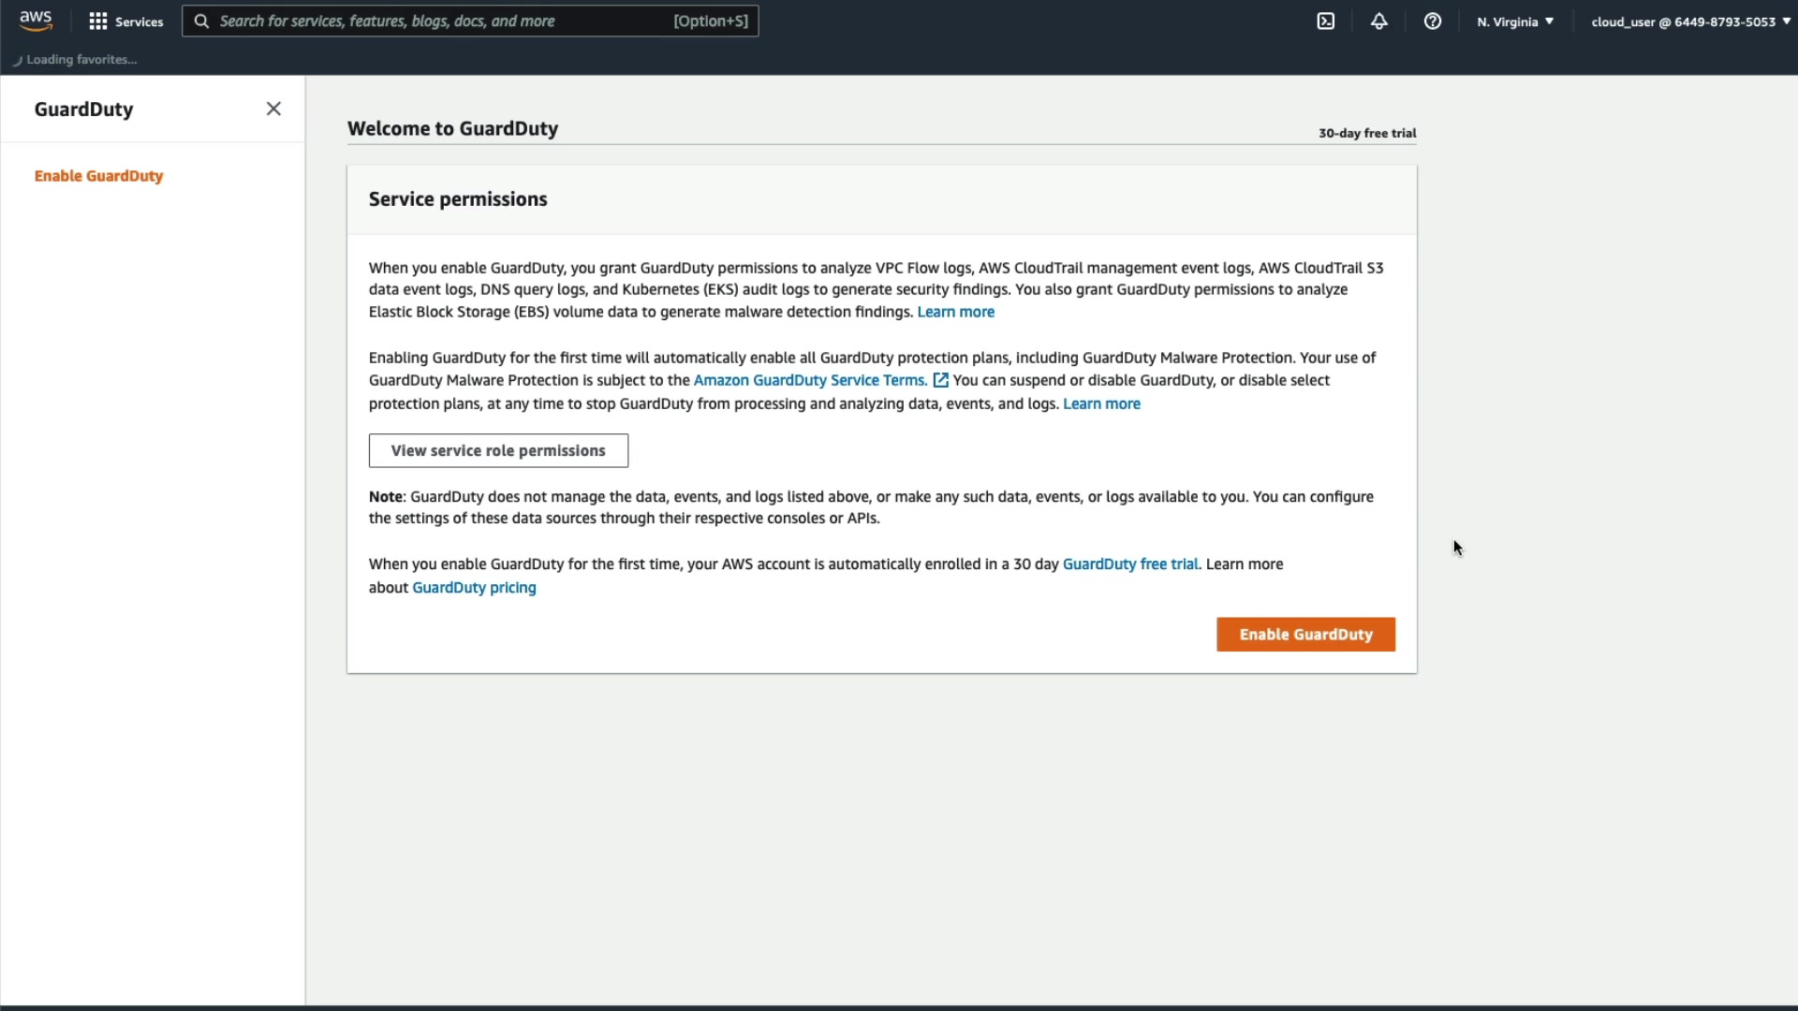
Task: Click the AWS logo home icon
Action: (36, 21)
